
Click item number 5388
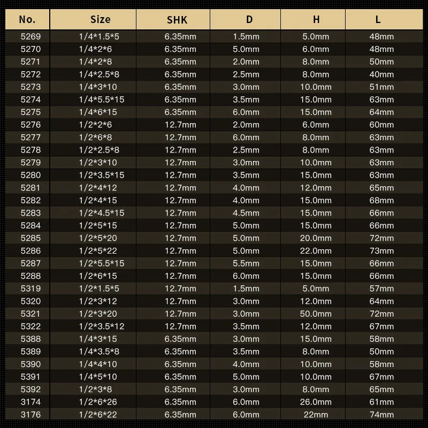[x=30, y=339]
